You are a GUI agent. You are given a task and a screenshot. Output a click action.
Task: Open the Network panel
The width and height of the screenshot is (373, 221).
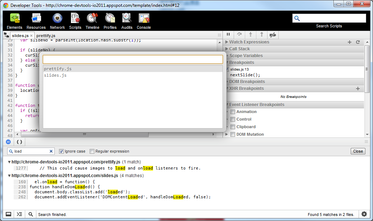(x=57, y=21)
